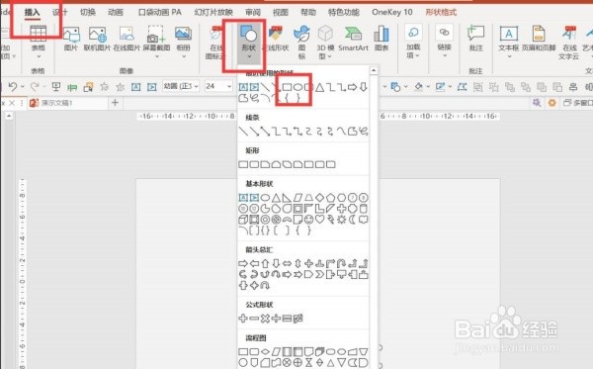The height and width of the screenshot is (369, 593).
Task: Open the OneKey 10 tab
Action: click(391, 12)
